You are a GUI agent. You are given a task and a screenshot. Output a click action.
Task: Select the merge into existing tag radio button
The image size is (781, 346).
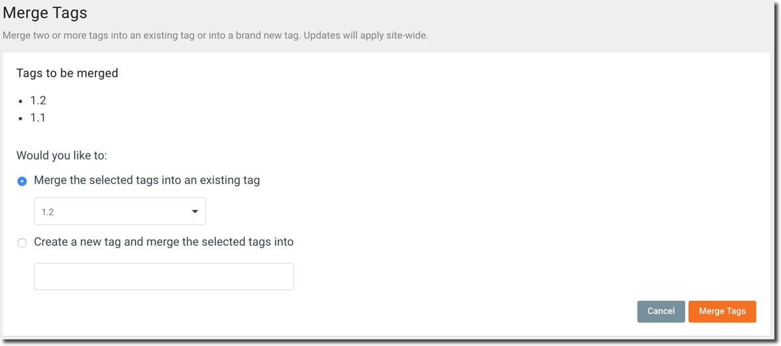[22, 181]
